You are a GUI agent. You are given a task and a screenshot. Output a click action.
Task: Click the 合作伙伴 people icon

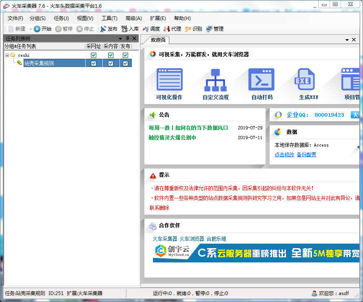click(153, 226)
